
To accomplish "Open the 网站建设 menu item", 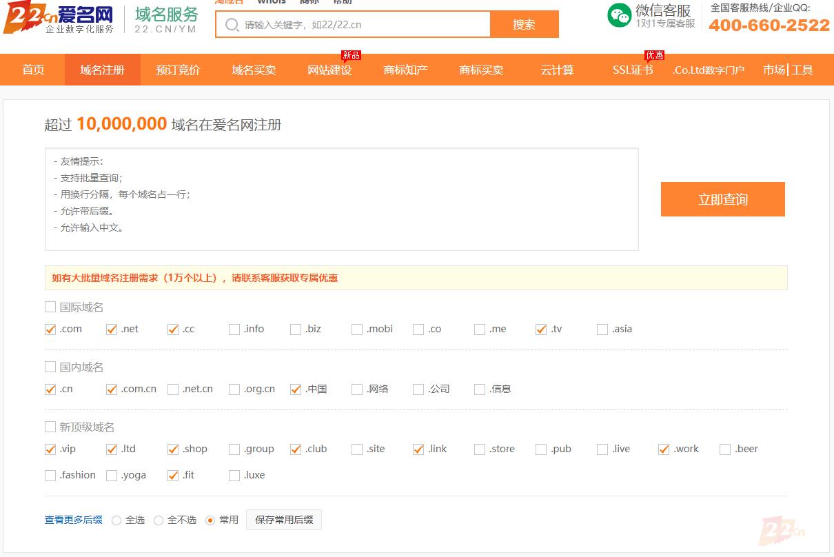I will click(329, 70).
